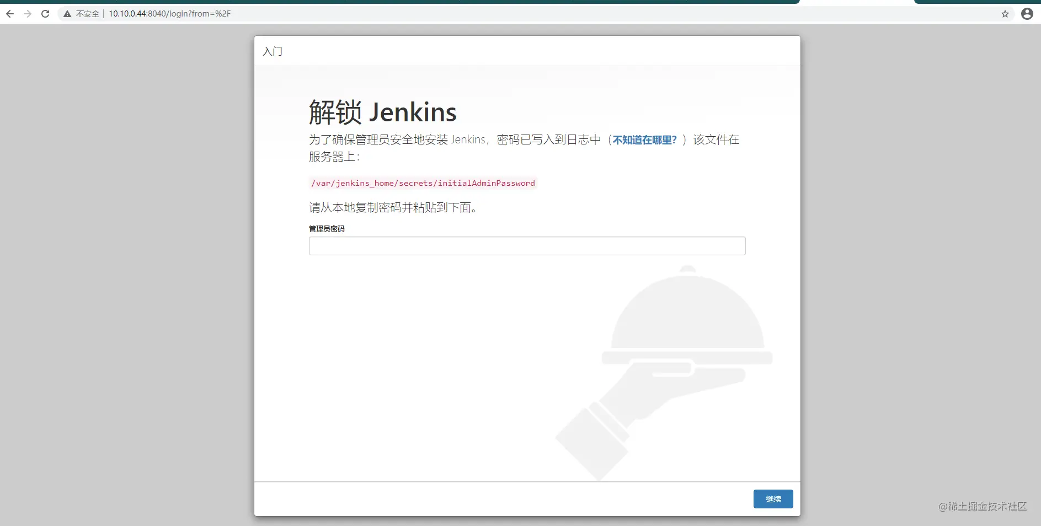This screenshot has height=526, width=1041.
Task: Click the 请从本地复制密码并粘贴到下面 instruction text
Action: click(x=393, y=208)
